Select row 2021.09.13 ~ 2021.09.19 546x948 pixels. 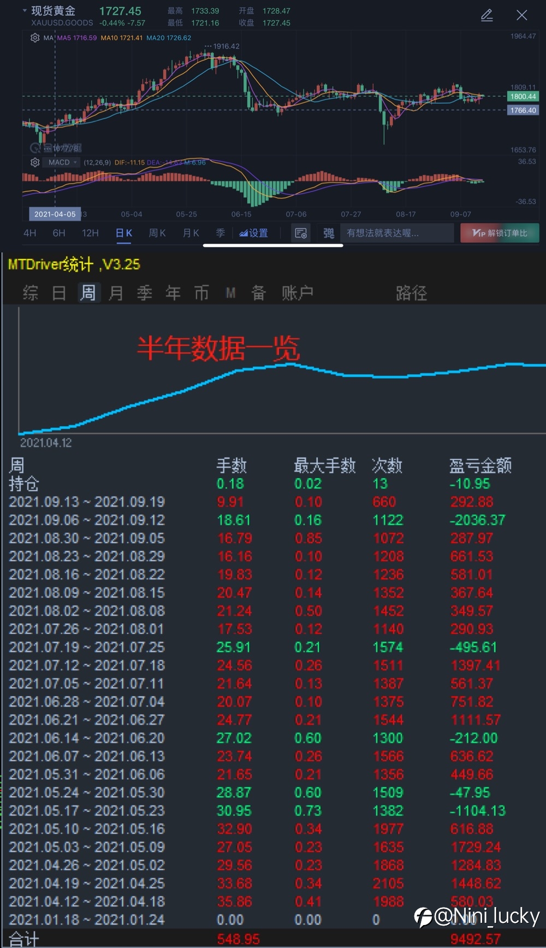coord(273,502)
